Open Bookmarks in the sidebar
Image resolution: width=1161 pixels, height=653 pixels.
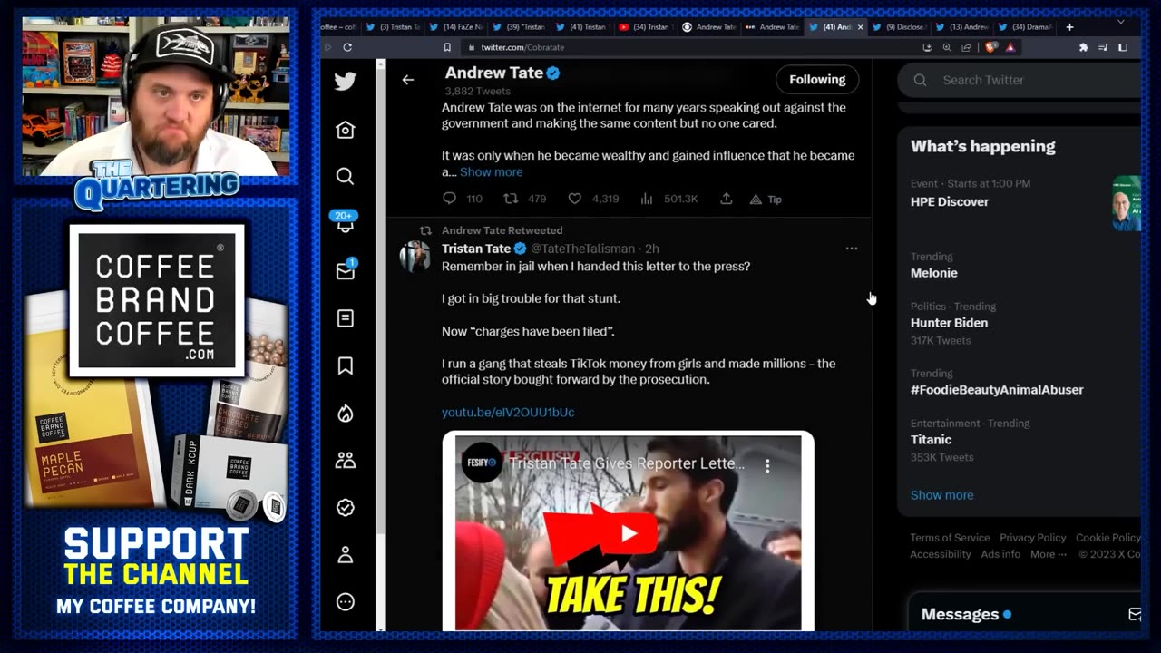click(345, 365)
